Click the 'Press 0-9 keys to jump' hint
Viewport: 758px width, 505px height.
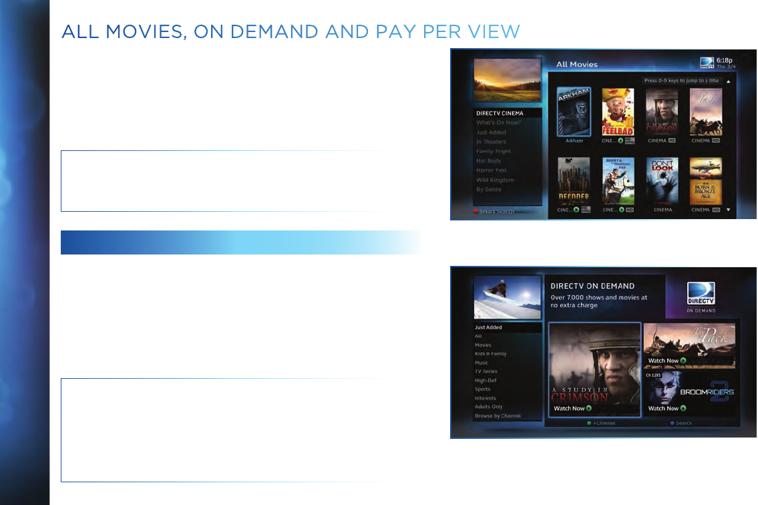click(681, 81)
